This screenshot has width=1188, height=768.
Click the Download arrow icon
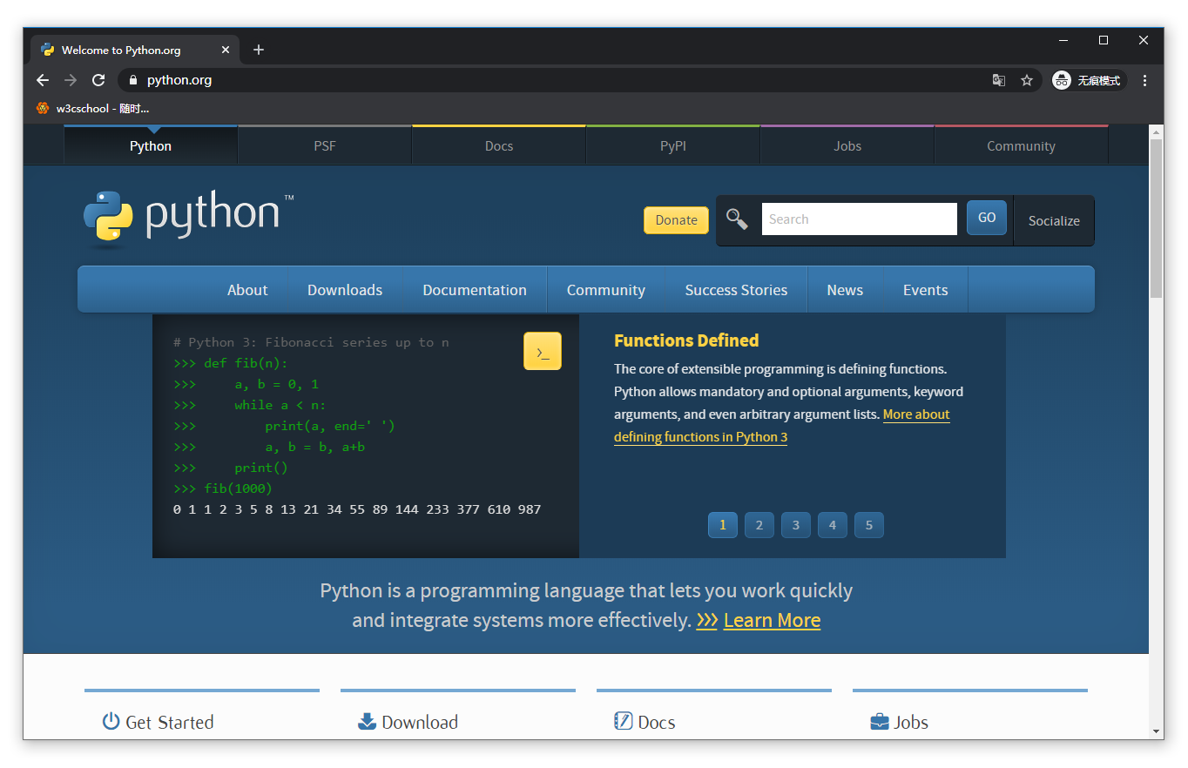click(366, 721)
